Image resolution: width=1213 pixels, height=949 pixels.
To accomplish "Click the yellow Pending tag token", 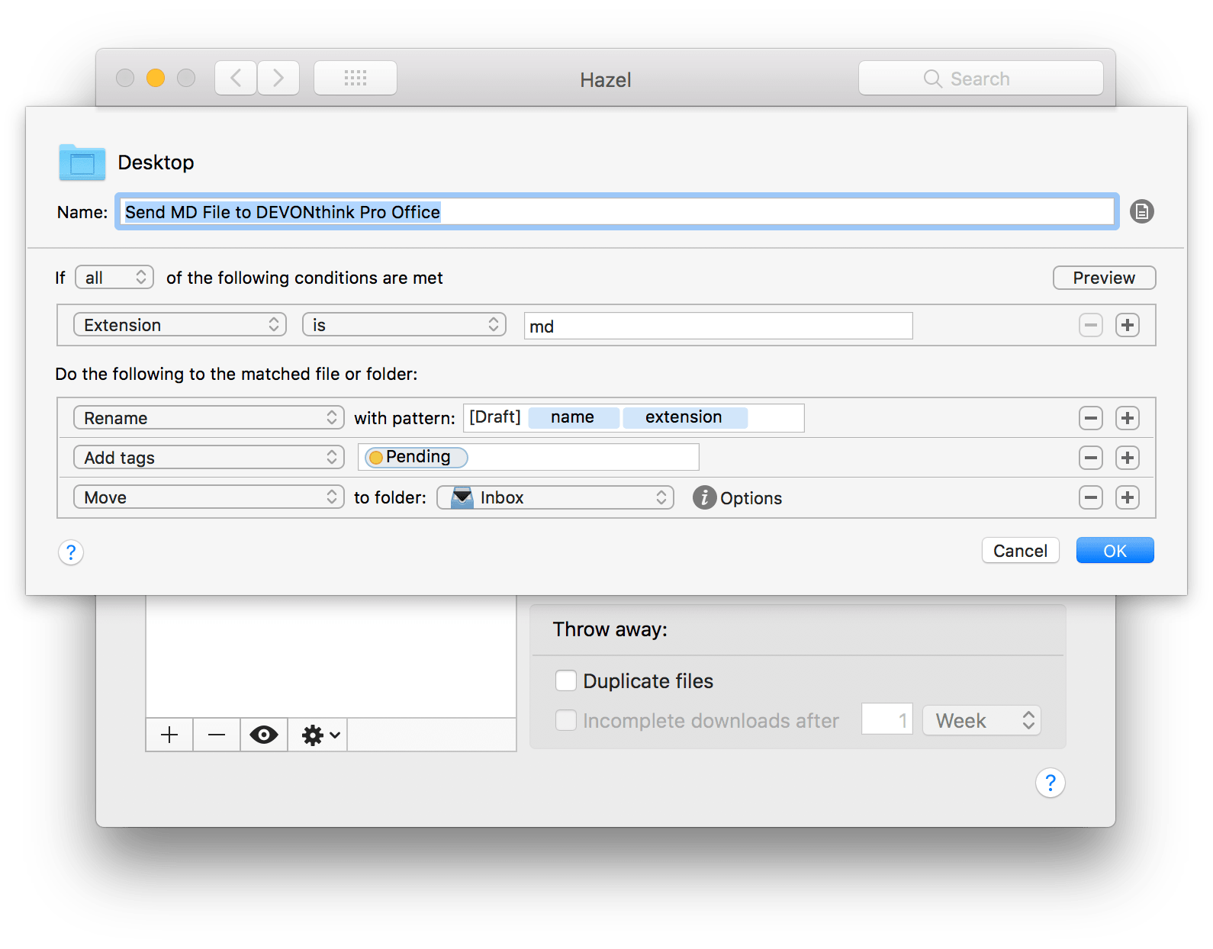I will (417, 457).
